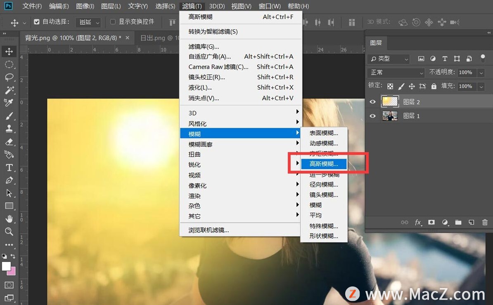Open the 文件(F) menu

[x=32, y=6]
